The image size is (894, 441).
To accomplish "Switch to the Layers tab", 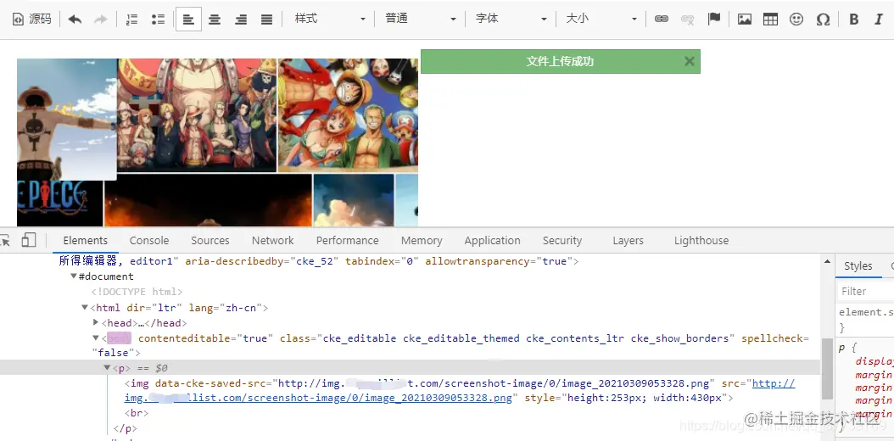I will coord(628,241).
